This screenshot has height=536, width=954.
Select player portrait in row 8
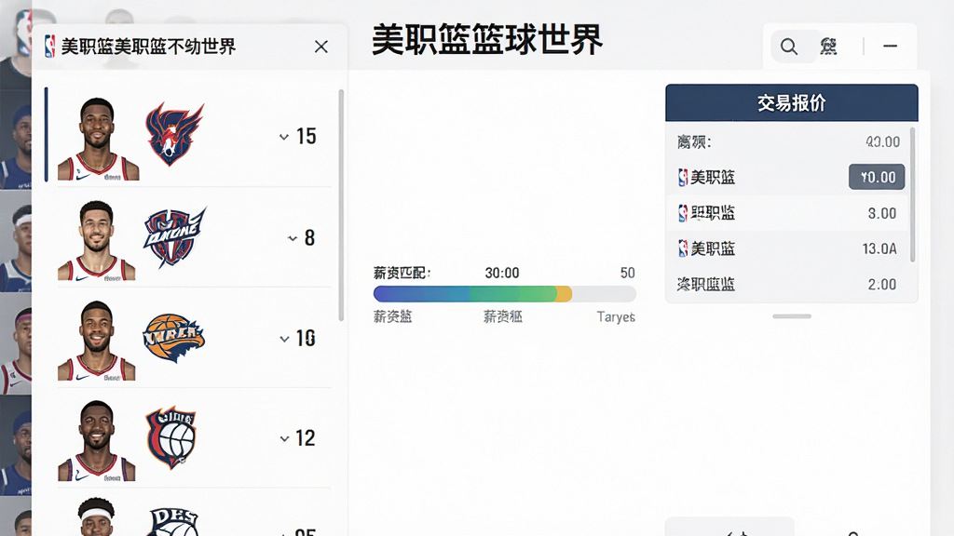pos(97,240)
